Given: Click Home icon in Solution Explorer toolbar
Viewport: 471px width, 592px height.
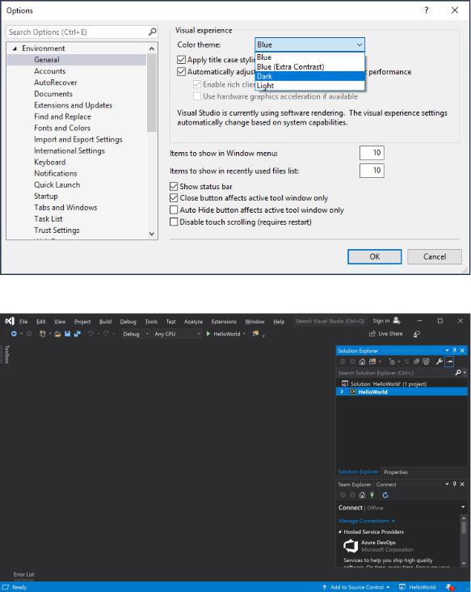Looking at the screenshot, I should click(362, 362).
